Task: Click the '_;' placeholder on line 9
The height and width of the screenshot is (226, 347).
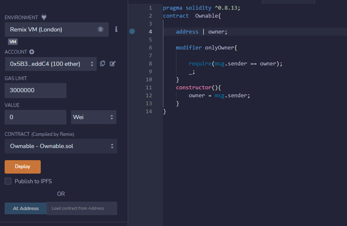Action: click(192, 72)
